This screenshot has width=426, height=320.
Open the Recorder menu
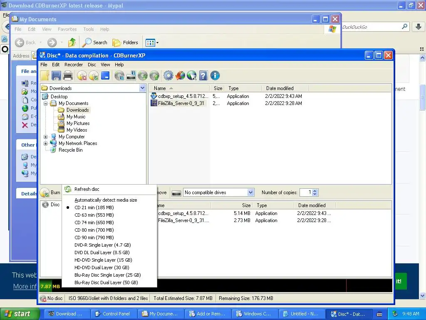point(74,65)
